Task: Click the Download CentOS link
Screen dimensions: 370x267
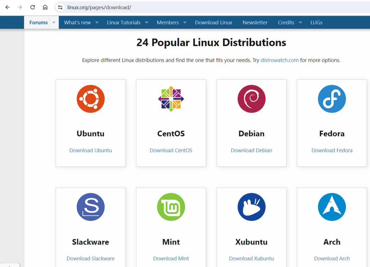Action: tap(171, 150)
